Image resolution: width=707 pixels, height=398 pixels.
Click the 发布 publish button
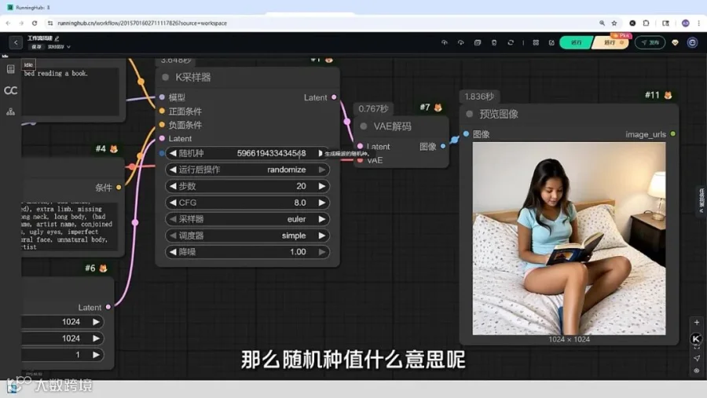[x=650, y=42]
